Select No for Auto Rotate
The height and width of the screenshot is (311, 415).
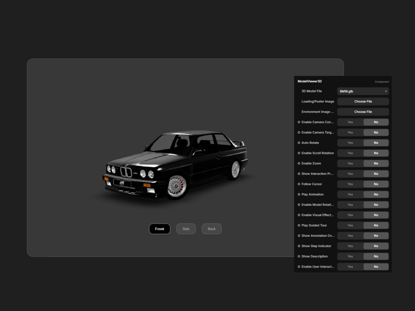(x=376, y=143)
